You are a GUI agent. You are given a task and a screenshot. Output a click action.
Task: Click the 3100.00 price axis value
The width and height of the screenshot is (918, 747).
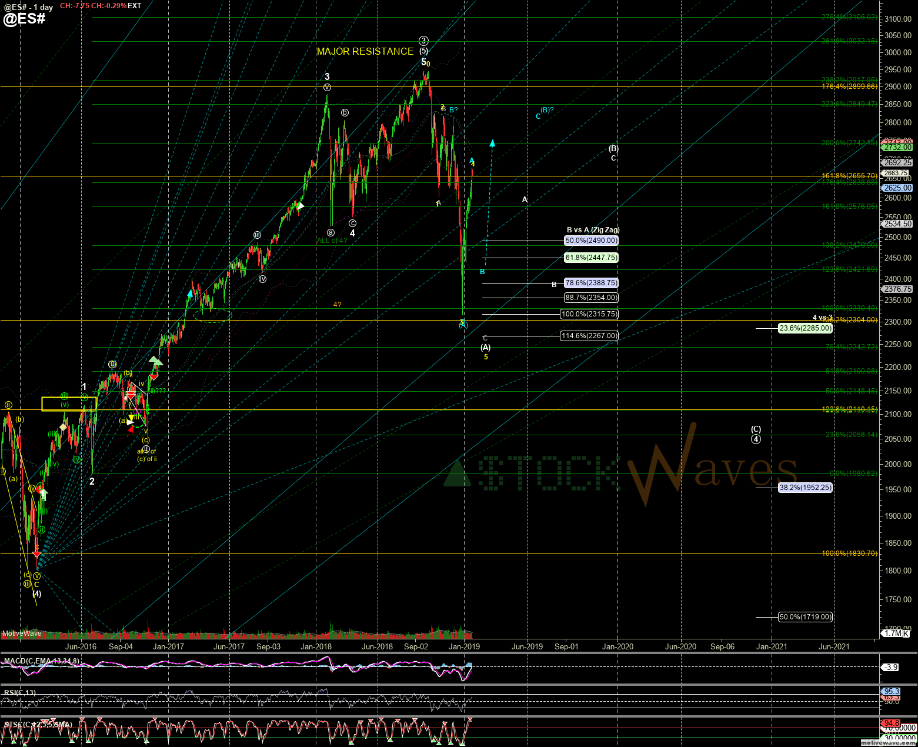897,19
